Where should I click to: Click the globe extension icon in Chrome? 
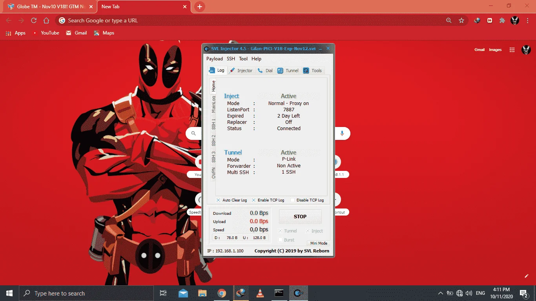click(477, 20)
